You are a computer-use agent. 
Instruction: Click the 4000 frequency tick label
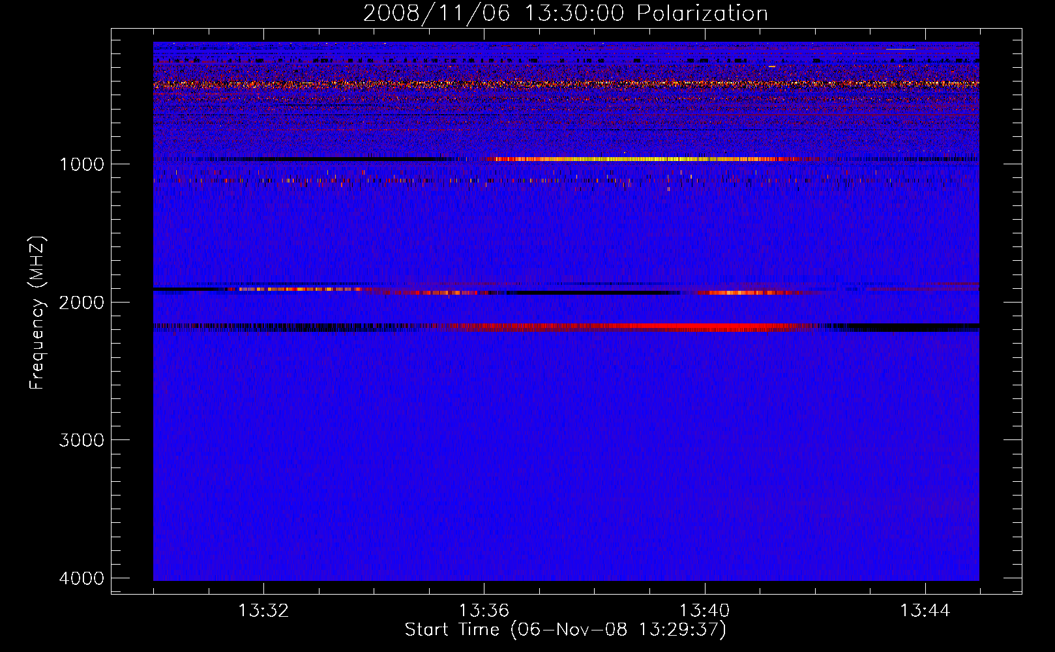tap(82, 578)
